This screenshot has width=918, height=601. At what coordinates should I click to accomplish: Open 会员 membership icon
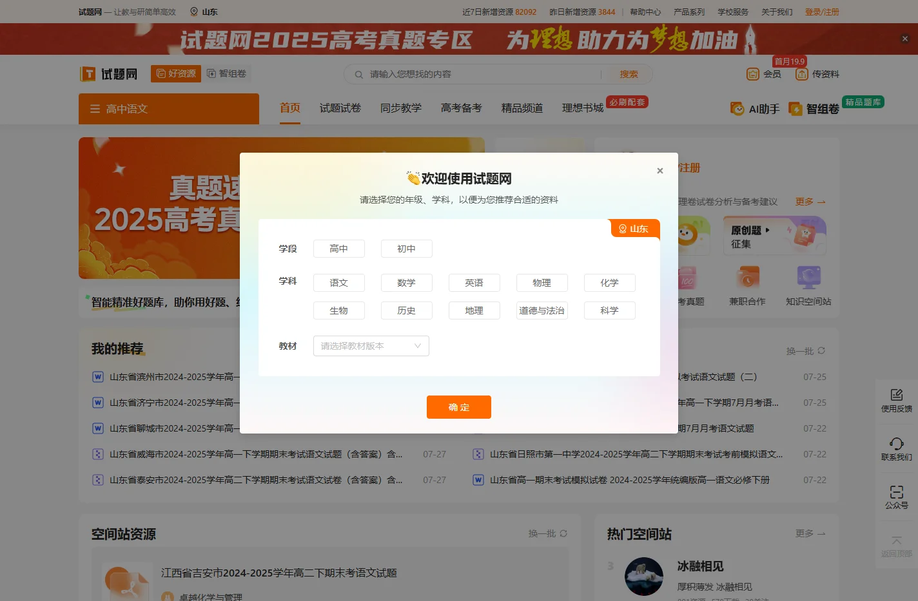(x=764, y=74)
